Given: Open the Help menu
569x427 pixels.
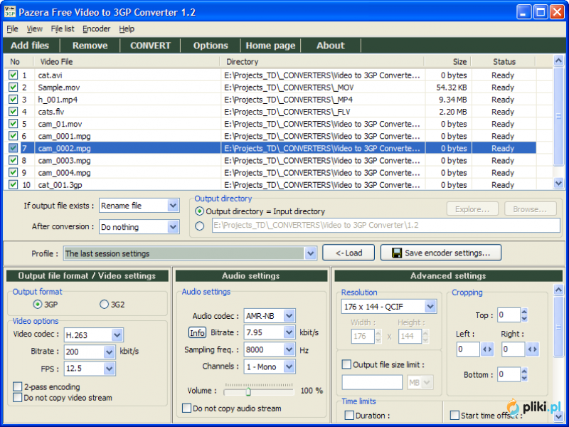Looking at the screenshot, I should pos(127,28).
